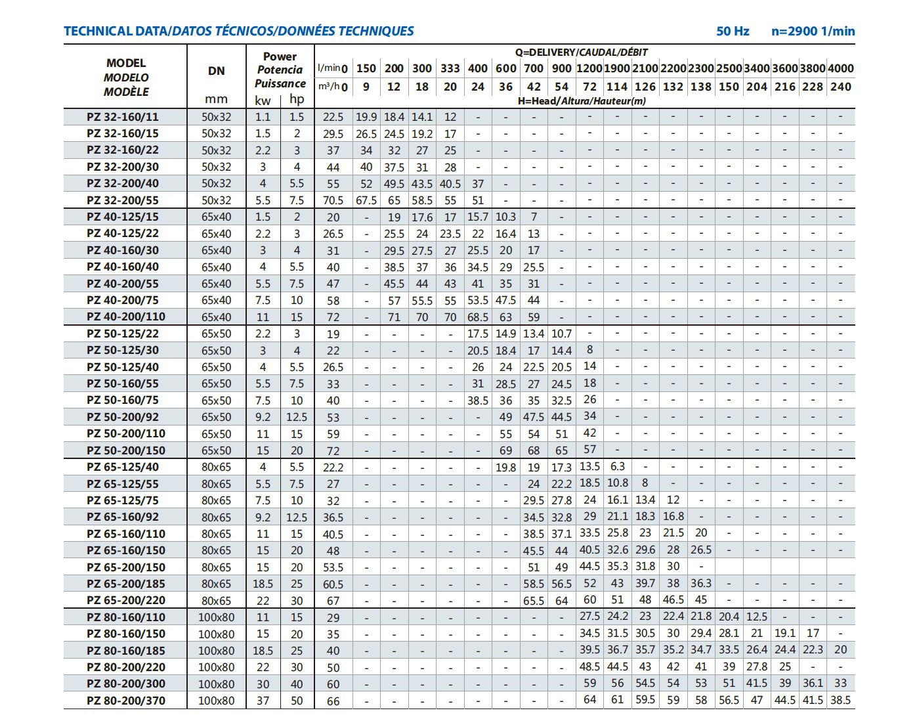Viewport: 919px width, 721px height.
Task: Click model PZ 80-200/370
Action: tap(126, 701)
